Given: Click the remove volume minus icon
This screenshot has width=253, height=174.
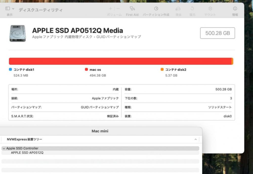Looking at the screenshot, I should 118,9.
